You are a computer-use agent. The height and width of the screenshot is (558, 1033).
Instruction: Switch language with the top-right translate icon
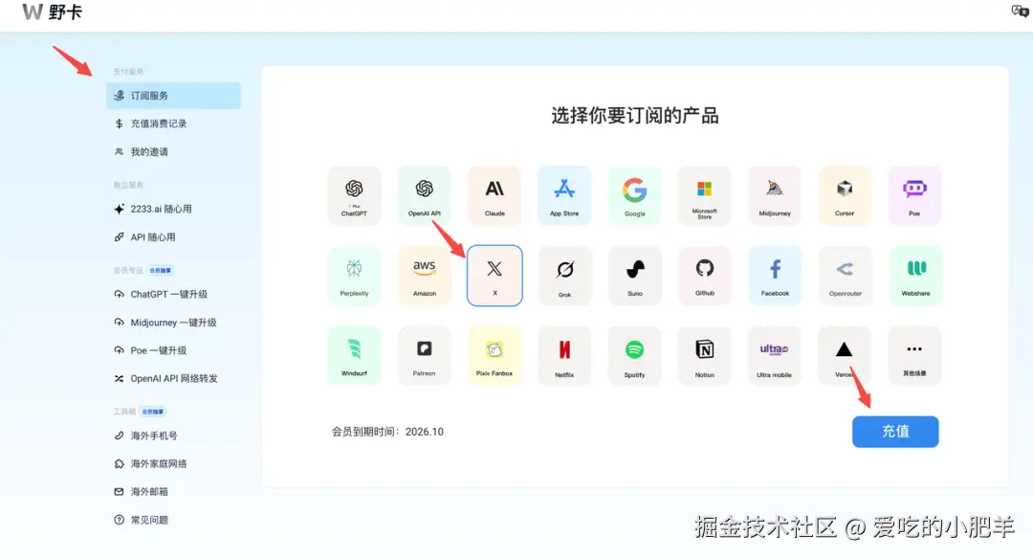coord(1020,11)
